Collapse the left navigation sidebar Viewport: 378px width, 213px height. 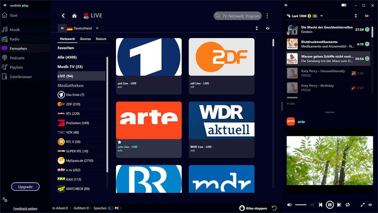pos(5,5)
